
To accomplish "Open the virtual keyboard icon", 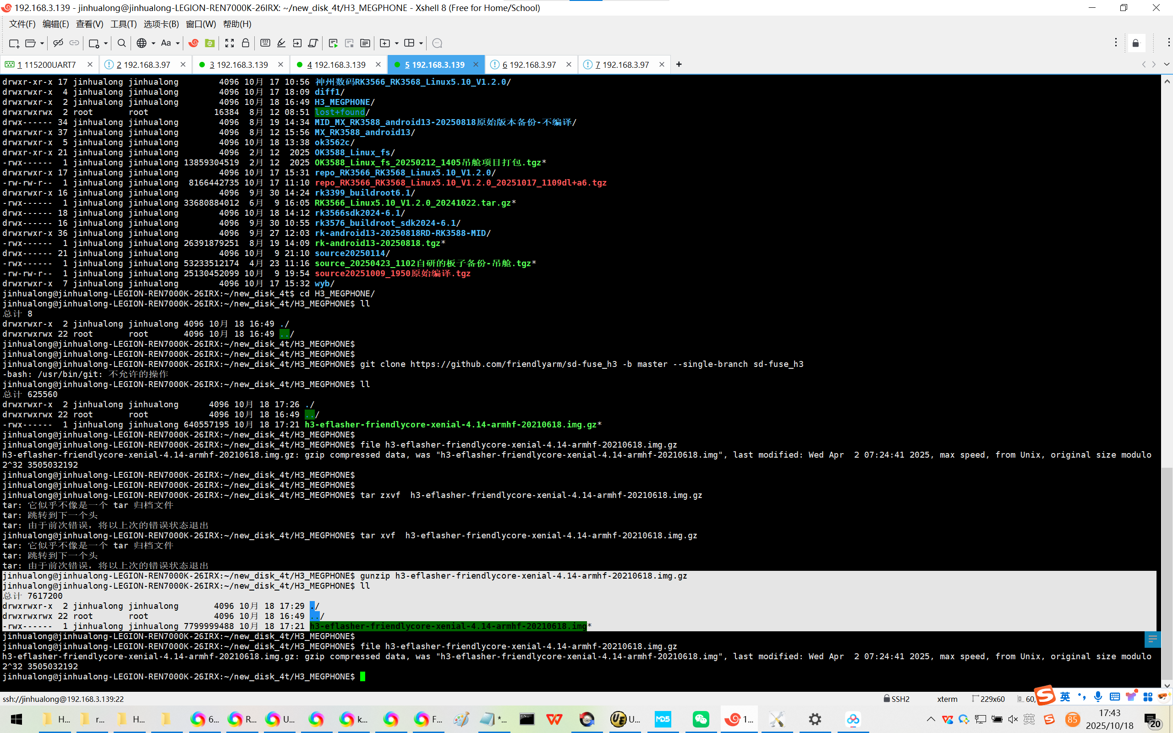I will click(265, 43).
